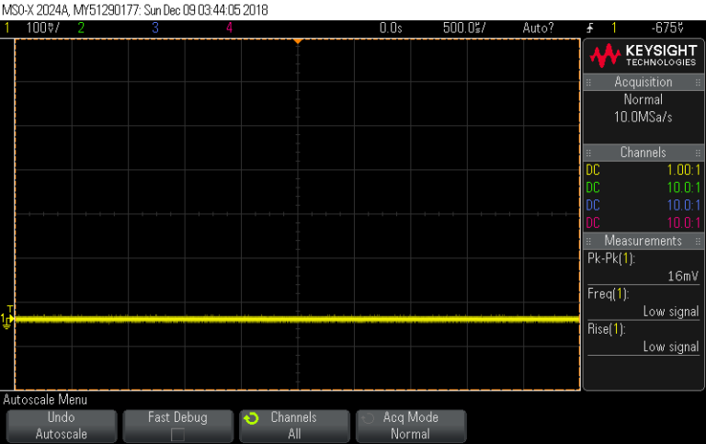
Task: Click the T trigger level marker
Action: pos(10,309)
